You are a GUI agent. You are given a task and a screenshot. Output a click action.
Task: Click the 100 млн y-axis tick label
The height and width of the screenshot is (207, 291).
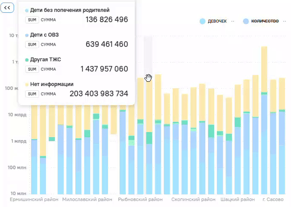tap(17, 167)
